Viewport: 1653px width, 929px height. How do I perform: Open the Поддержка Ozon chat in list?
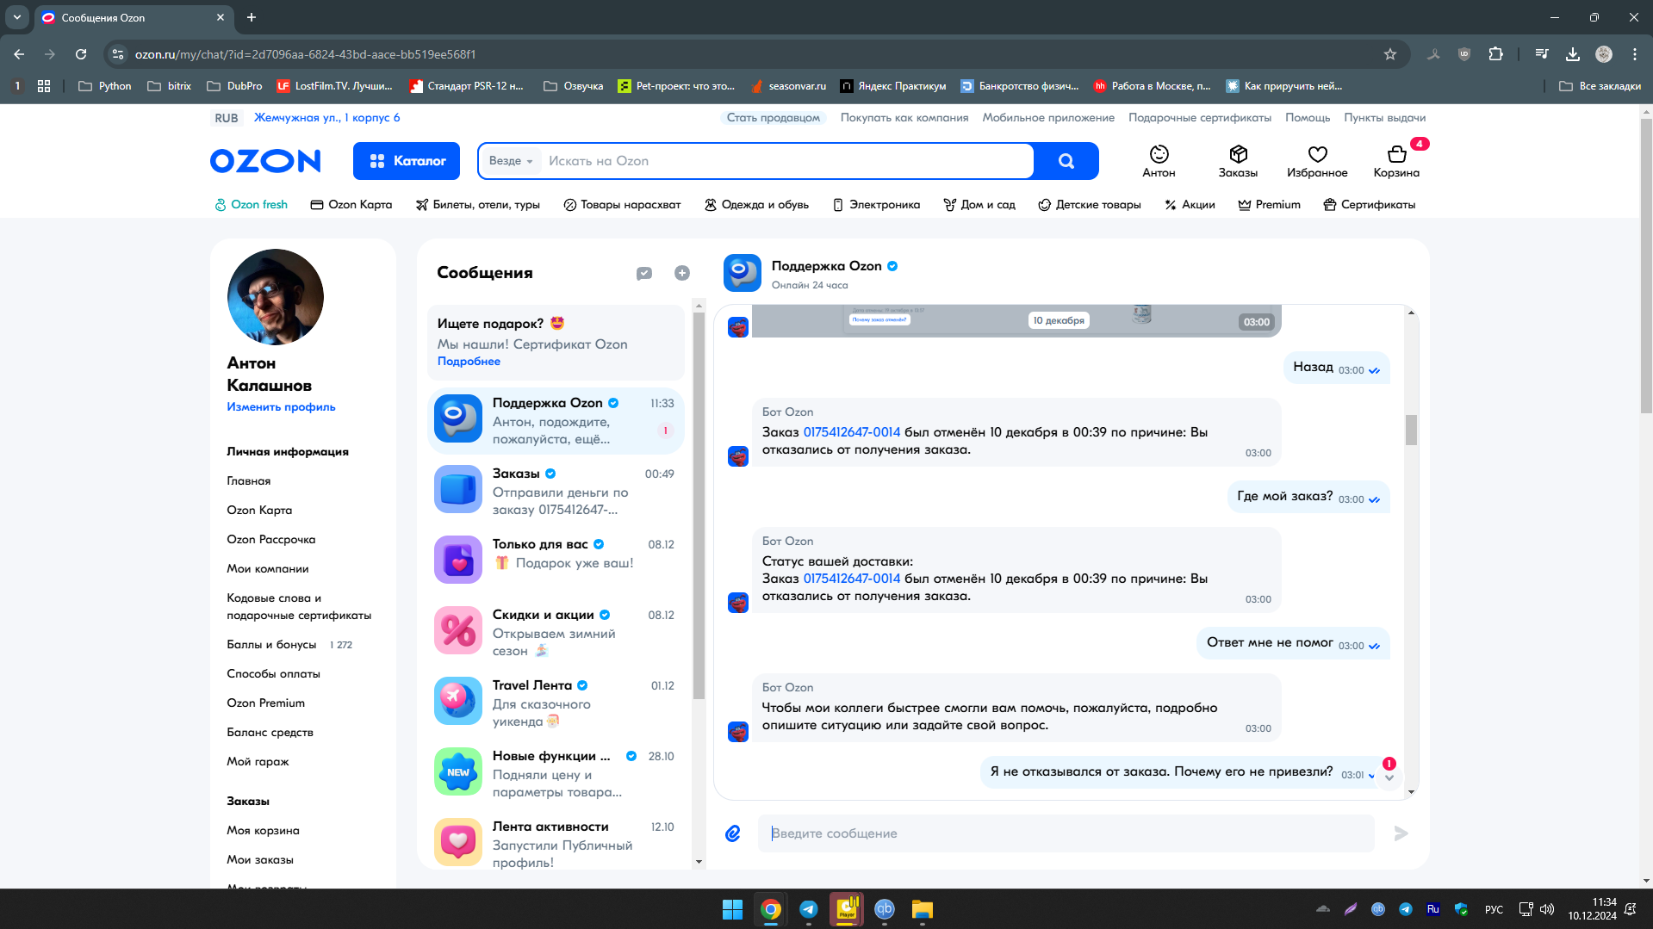[556, 421]
